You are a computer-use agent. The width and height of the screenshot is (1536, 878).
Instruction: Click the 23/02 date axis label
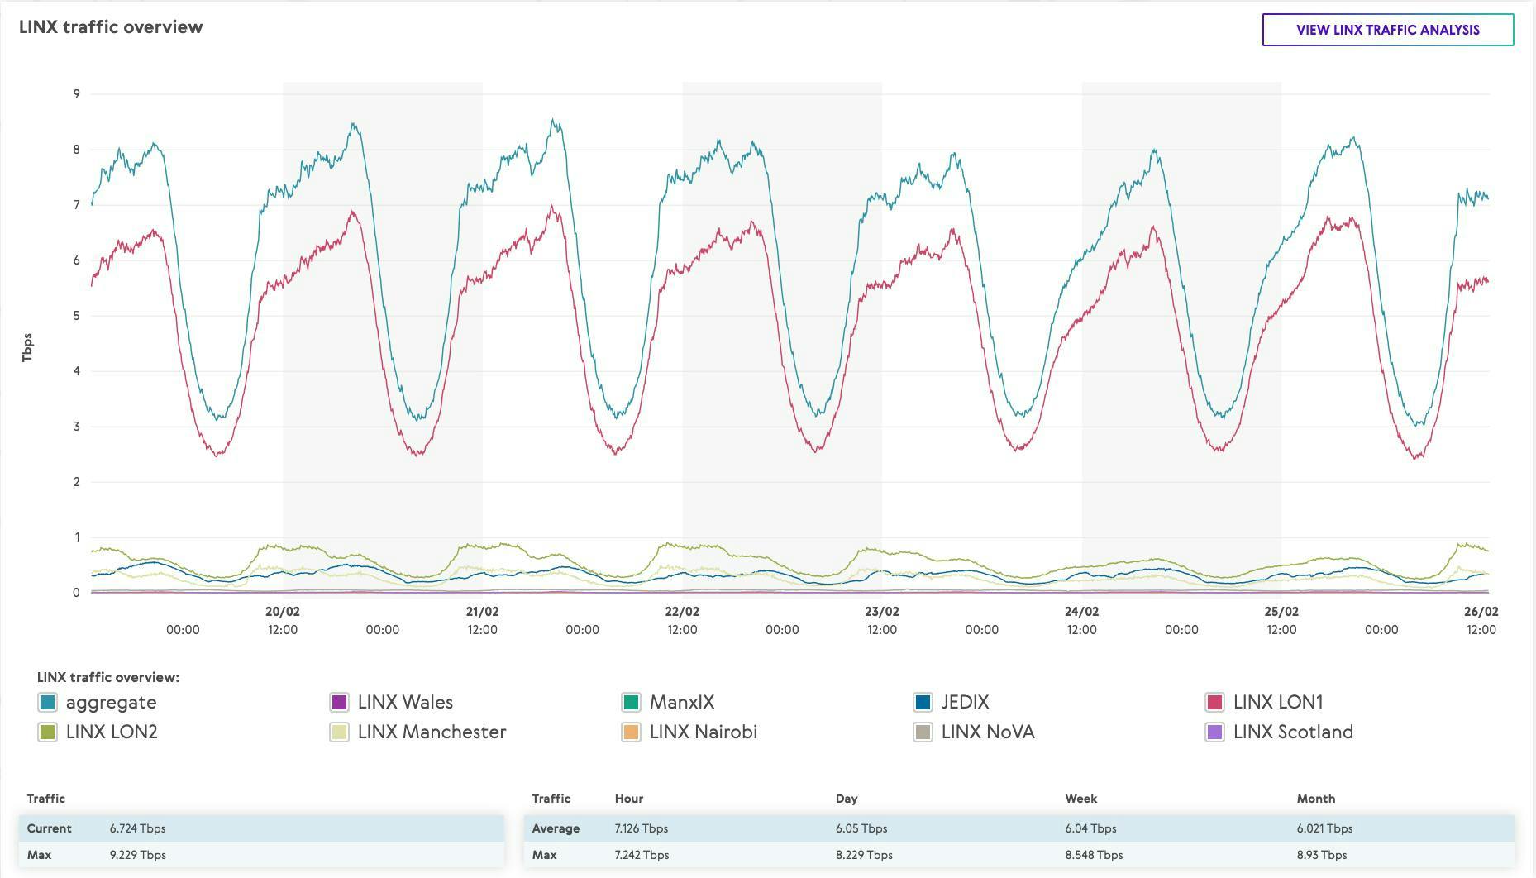coord(882,612)
